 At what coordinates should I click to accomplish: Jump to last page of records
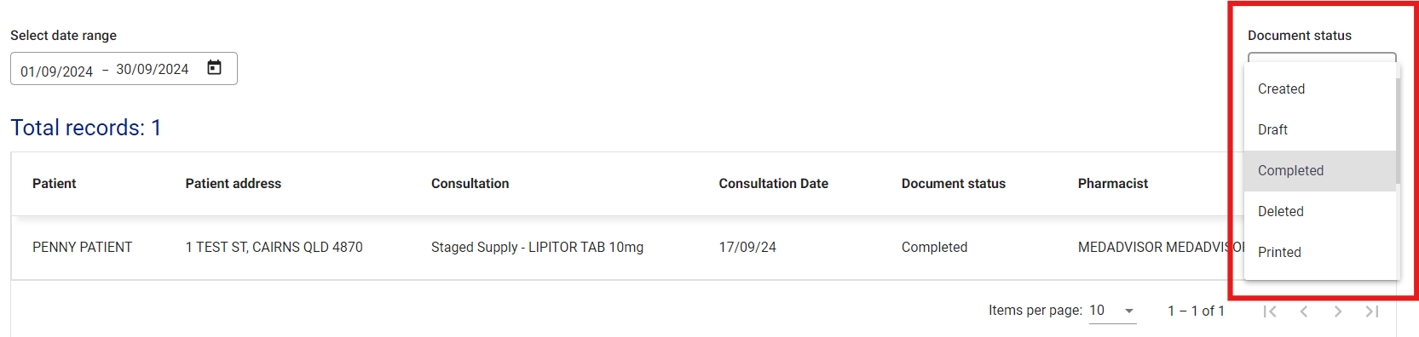click(1372, 311)
